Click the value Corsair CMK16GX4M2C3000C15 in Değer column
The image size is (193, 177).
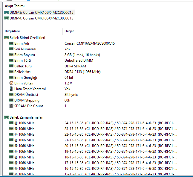pyautogui.click(x=90, y=43)
